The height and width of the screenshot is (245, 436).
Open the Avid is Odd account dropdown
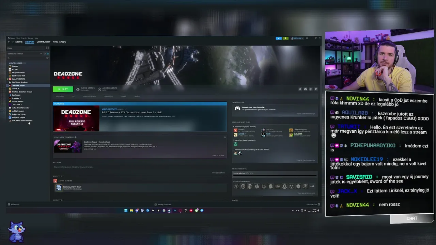[297, 38]
